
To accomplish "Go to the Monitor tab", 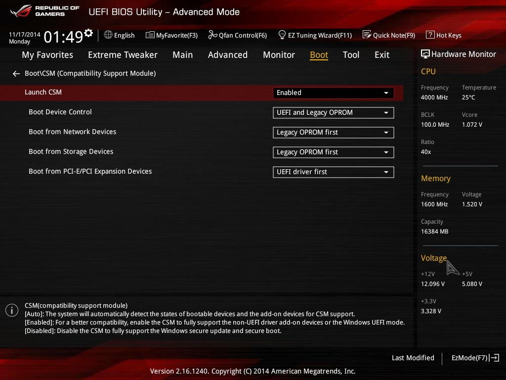I will pyautogui.click(x=279, y=55).
